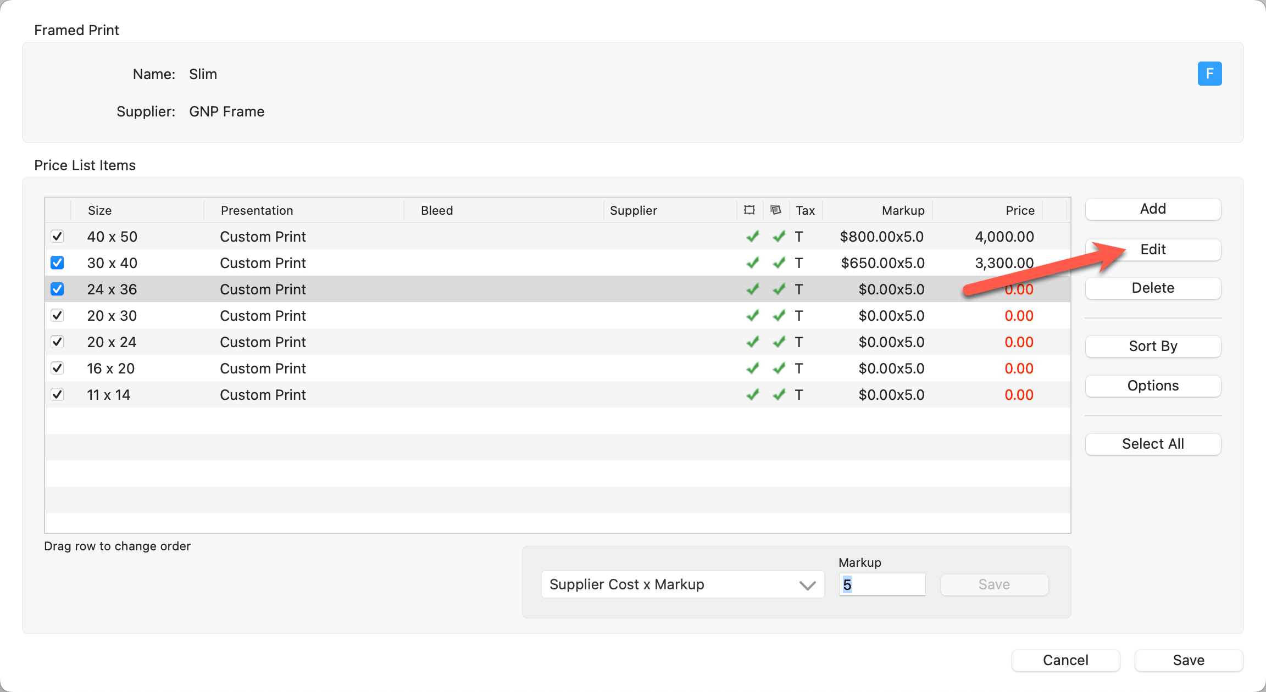Click first green checkmark in 11 x 14 row
The width and height of the screenshot is (1266, 692).
click(753, 395)
